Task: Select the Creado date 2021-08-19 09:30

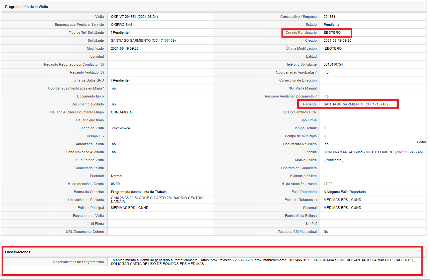Action: pyautogui.click(x=337, y=40)
